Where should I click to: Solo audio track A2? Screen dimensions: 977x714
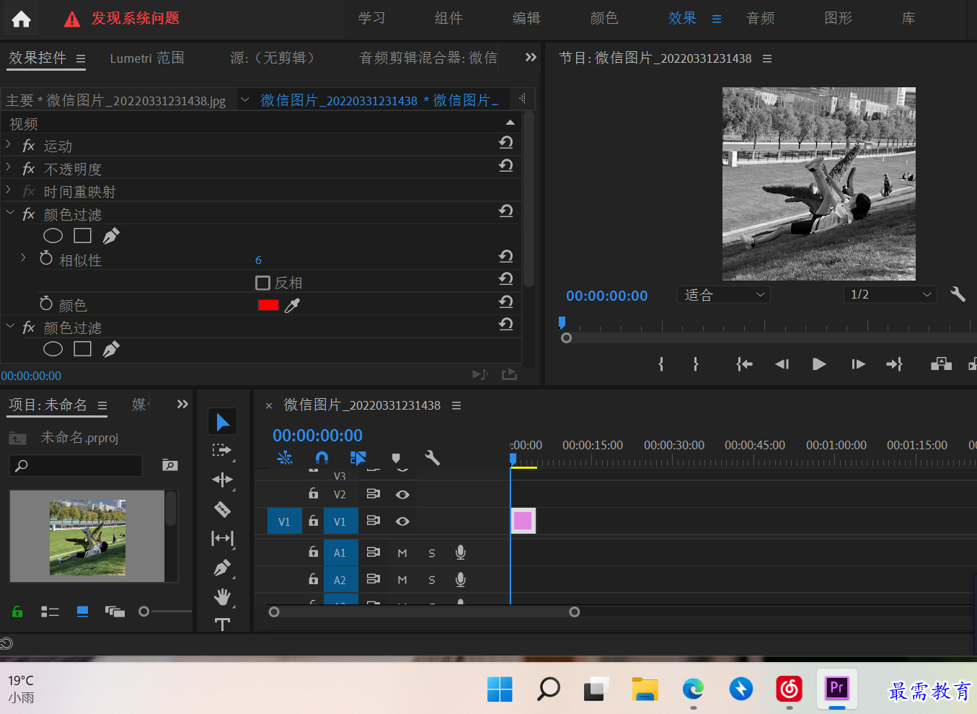[432, 580]
